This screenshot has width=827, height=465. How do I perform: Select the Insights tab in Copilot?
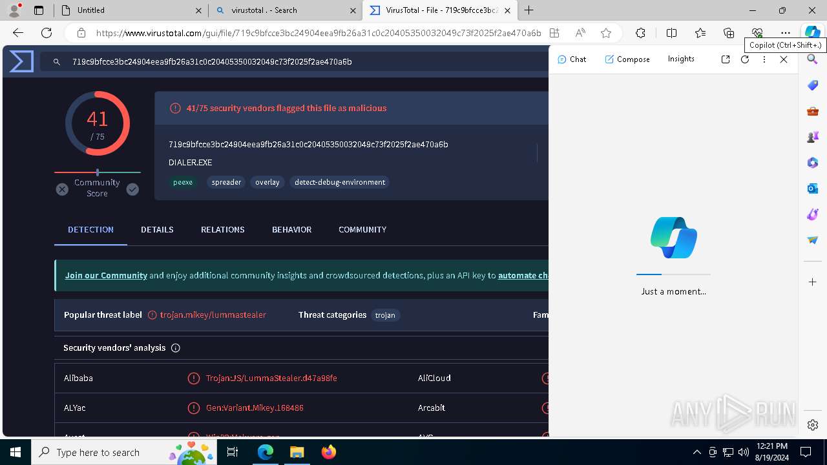(681, 59)
